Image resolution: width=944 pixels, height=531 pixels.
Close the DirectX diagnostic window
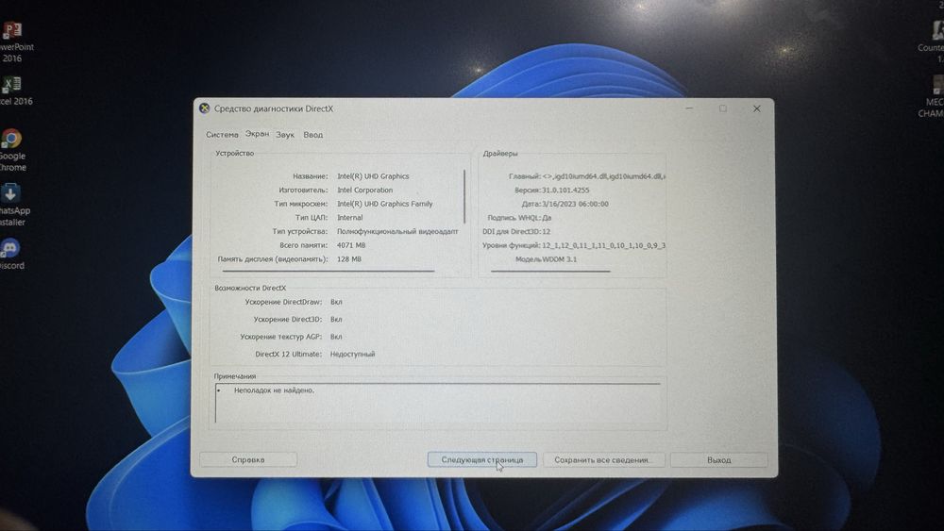[x=757, y=108]
